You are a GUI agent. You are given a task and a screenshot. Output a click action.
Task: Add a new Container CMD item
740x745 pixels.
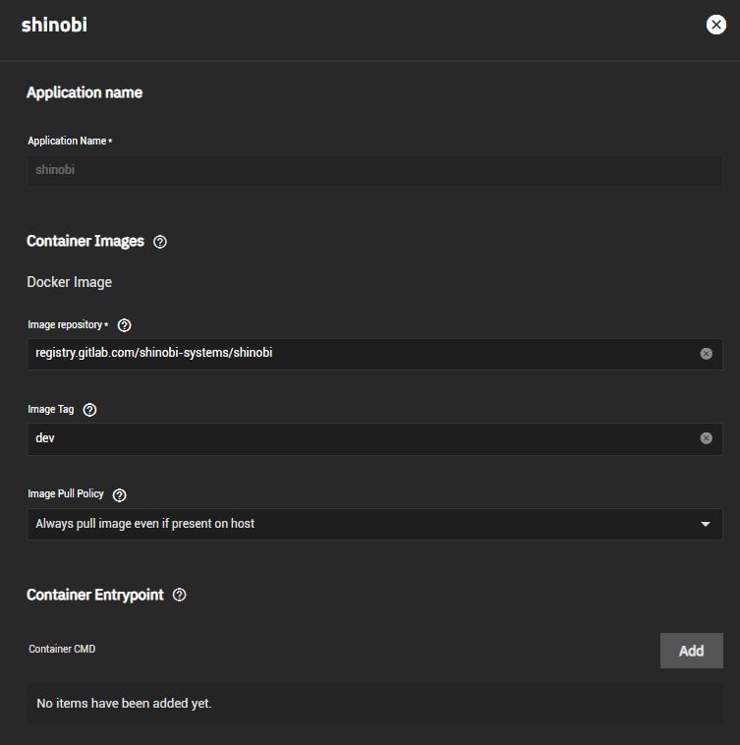pos(691,651)
